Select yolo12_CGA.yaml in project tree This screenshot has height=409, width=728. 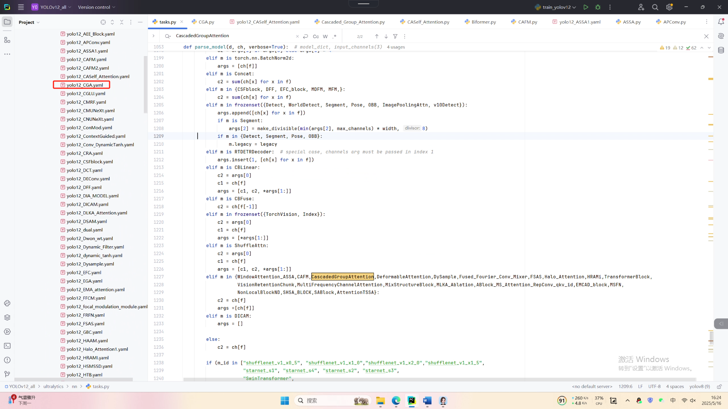[x=85, y=85]
